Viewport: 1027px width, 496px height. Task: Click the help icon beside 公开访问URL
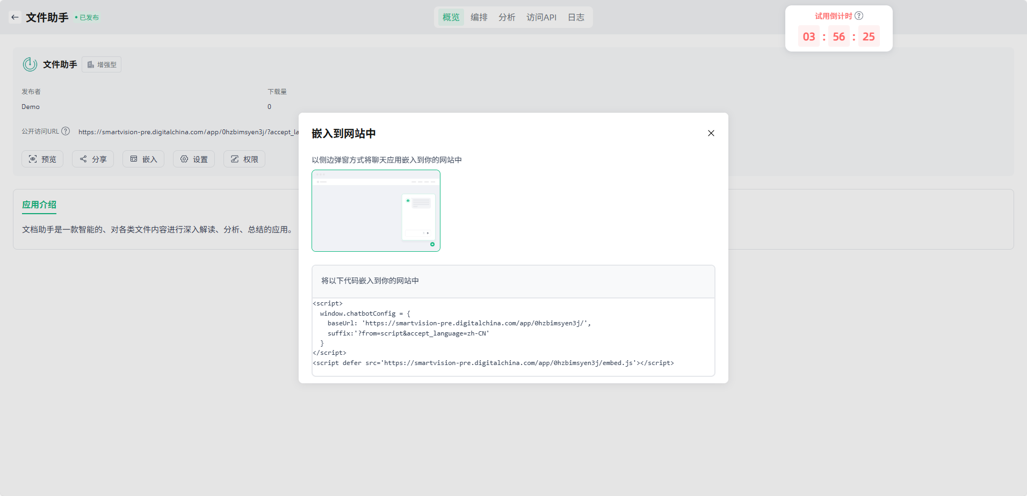66,131
